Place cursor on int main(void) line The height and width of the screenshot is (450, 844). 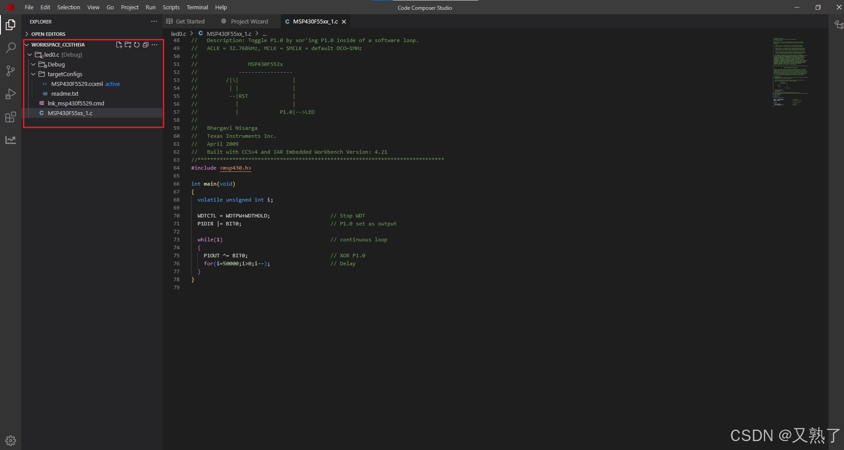213,184
